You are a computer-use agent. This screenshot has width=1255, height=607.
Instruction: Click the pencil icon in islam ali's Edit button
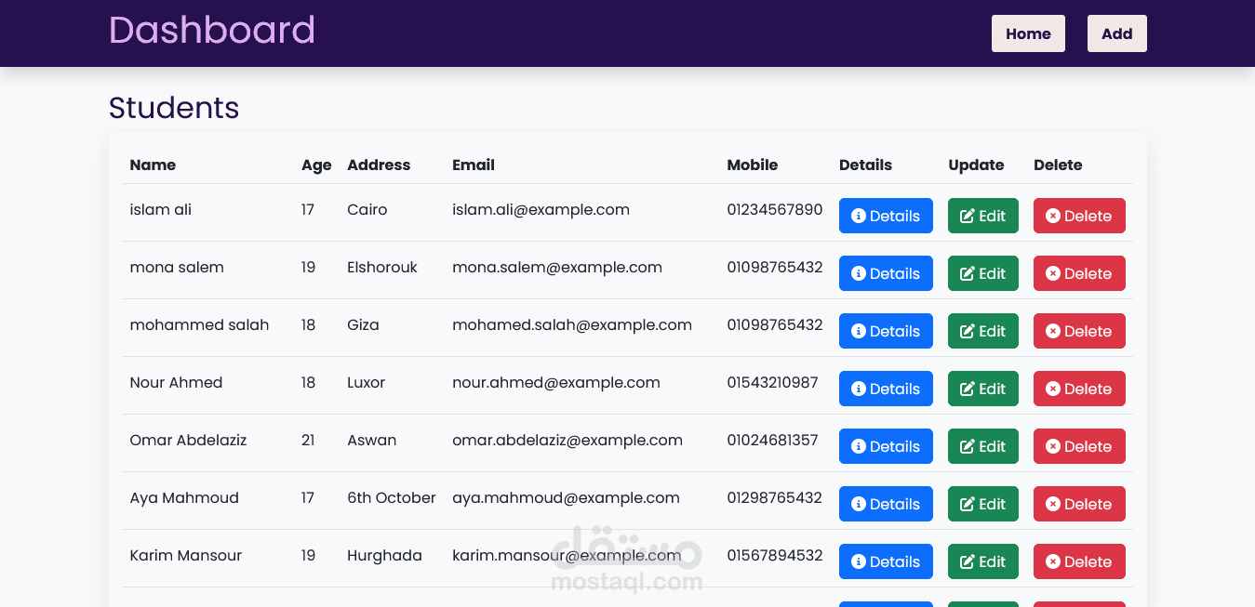[968, 216]
